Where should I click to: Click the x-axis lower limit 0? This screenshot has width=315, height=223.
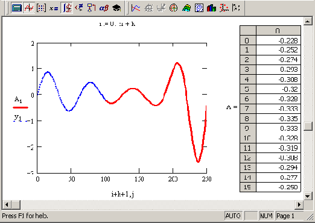37,179
